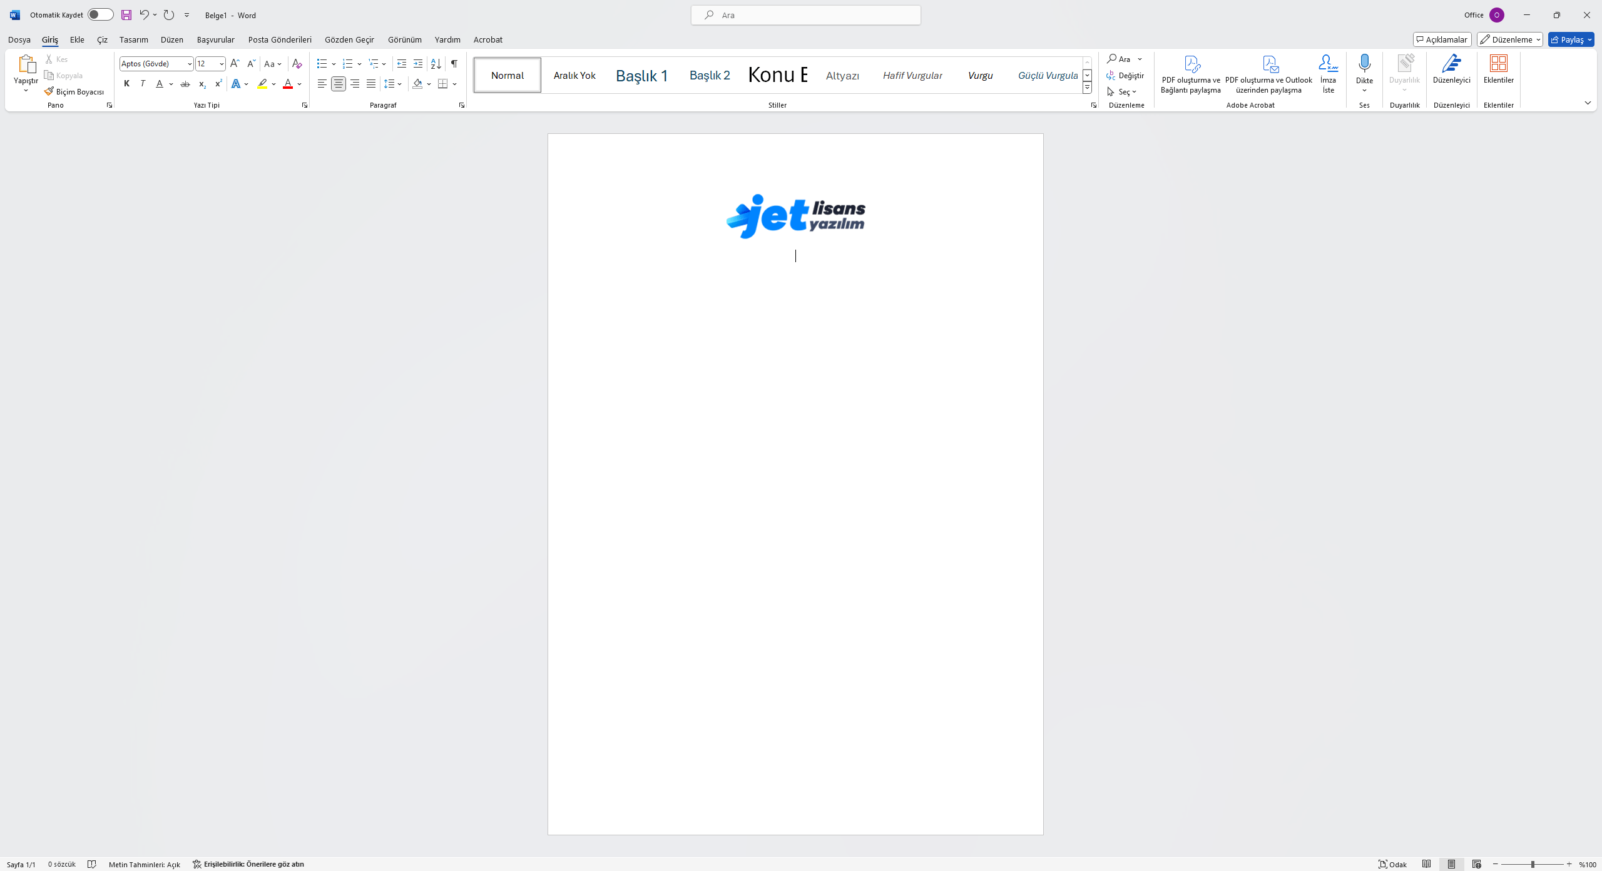Toggle bold formatting with K icon
Screen dimensions: 1602x871
pos(126,83)
